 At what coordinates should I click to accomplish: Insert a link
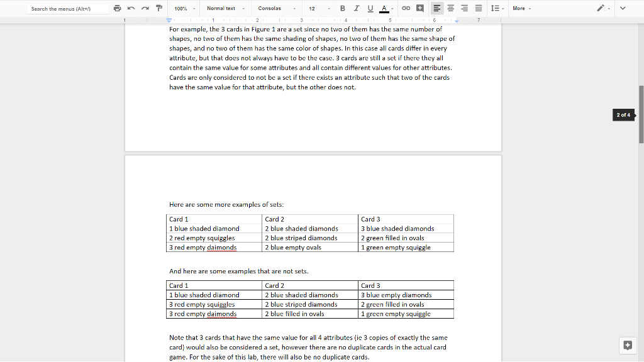point(405,8)
